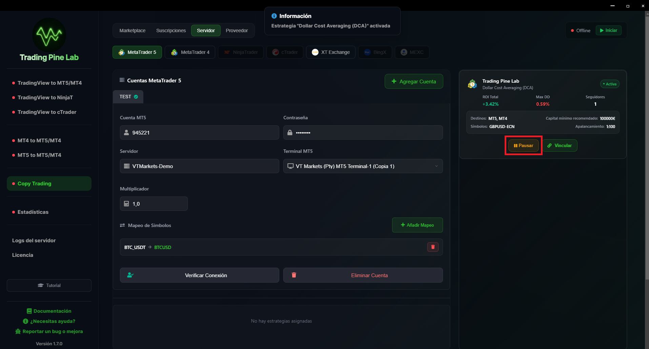
Task: Open the Estadísticas sidebar section
Action: click(x=33, y=212)
